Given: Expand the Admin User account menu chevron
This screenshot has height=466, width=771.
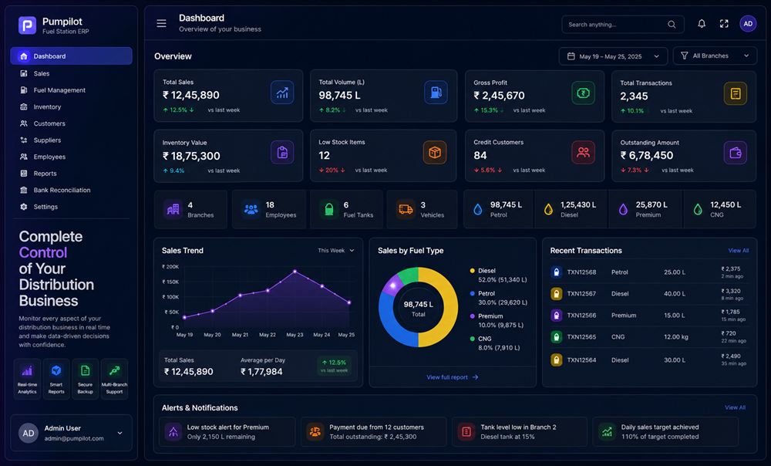Looking at the screenshot, I should click(x=120, y=433).
